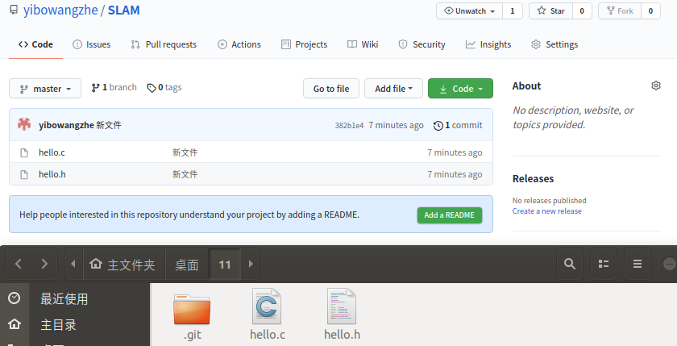Switch to the Issues tab
This screenshot has height=346, width=677.
[x=92, y=44]
